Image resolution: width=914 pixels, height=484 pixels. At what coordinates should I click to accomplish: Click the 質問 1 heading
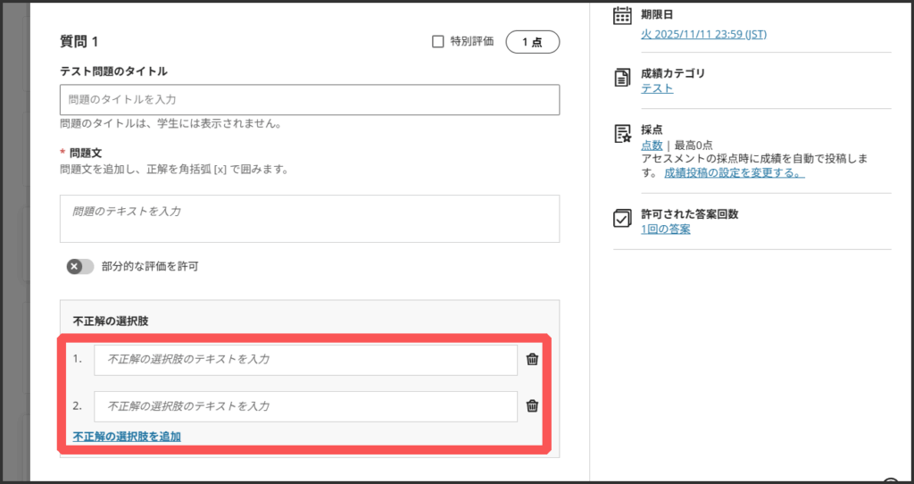pos(79,41)
